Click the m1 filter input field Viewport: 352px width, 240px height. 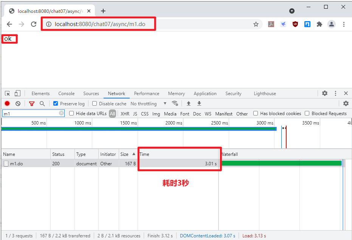30,113
